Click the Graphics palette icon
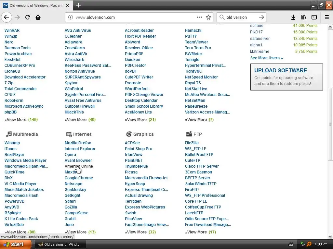Image resolution: width=333 pixels, height=249 pixels. click(129, 134)
